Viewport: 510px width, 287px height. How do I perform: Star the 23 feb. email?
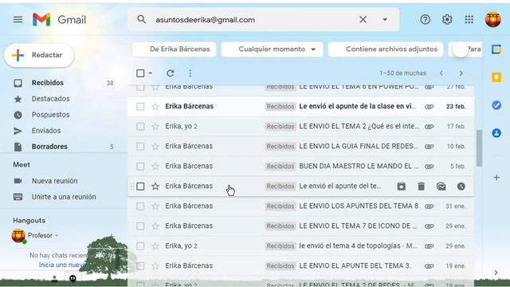[155, 106]
